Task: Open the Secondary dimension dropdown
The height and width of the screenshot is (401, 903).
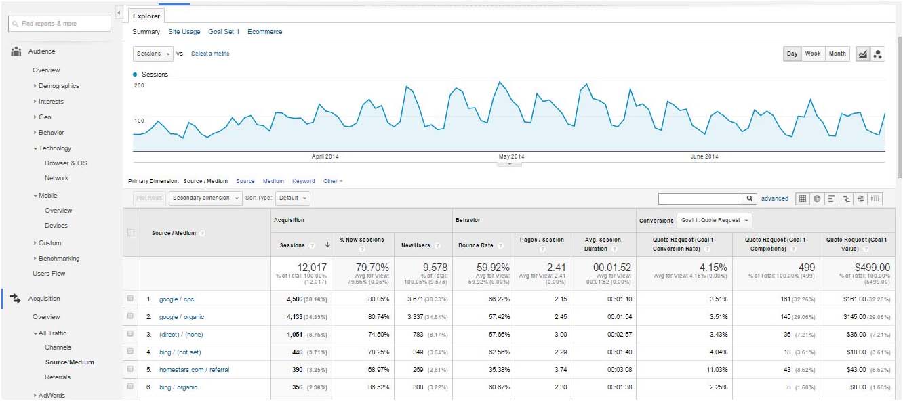Action: tap(205, 198)
